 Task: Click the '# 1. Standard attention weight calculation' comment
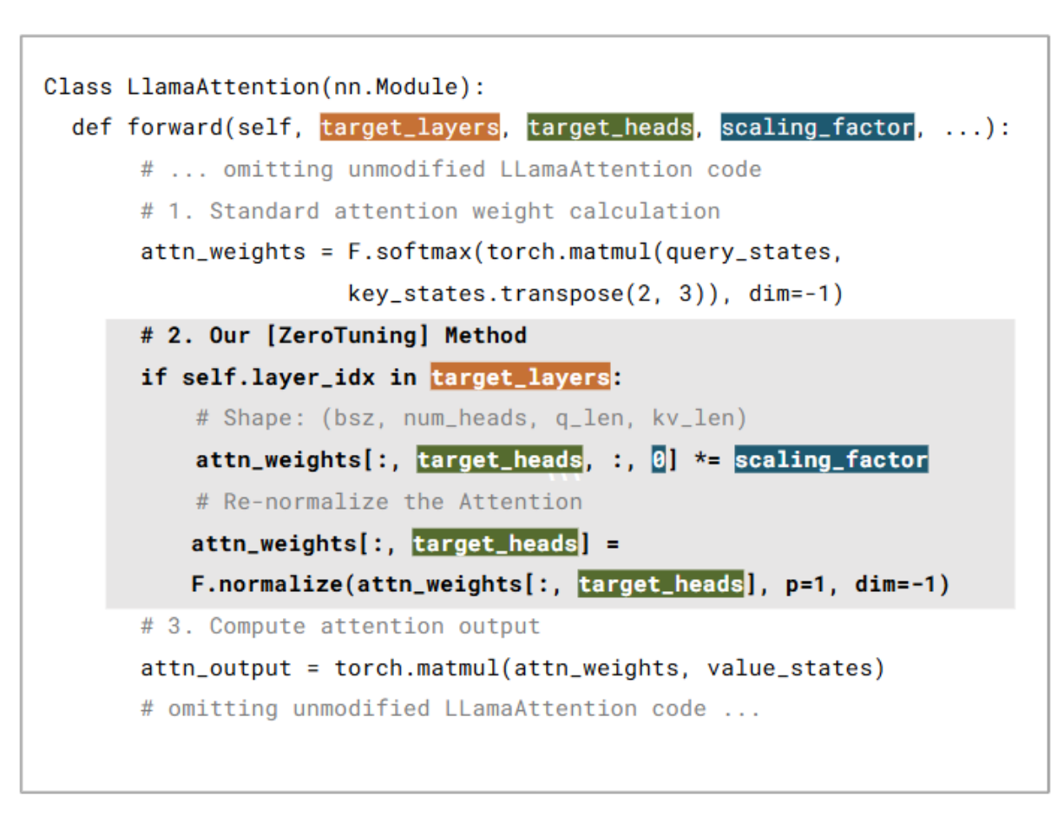[x=430, y=211]
